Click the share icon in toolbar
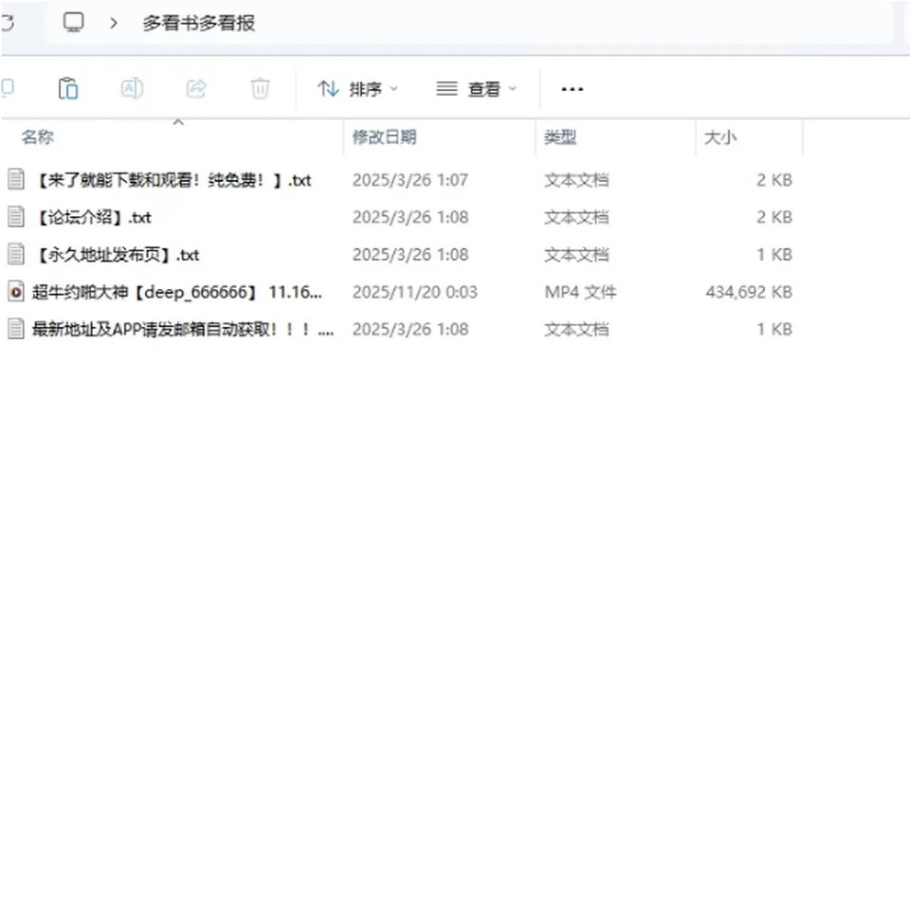Screen dimensions: 910x922 coord(196,89)
